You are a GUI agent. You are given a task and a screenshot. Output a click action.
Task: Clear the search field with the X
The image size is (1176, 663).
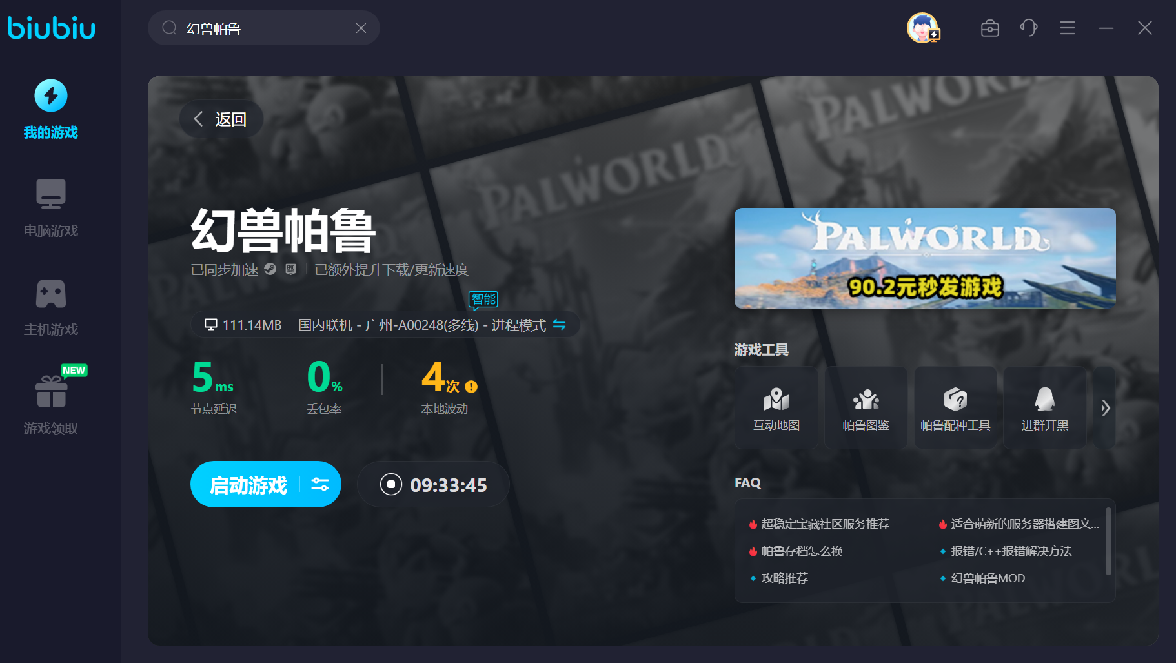(361, 28)
